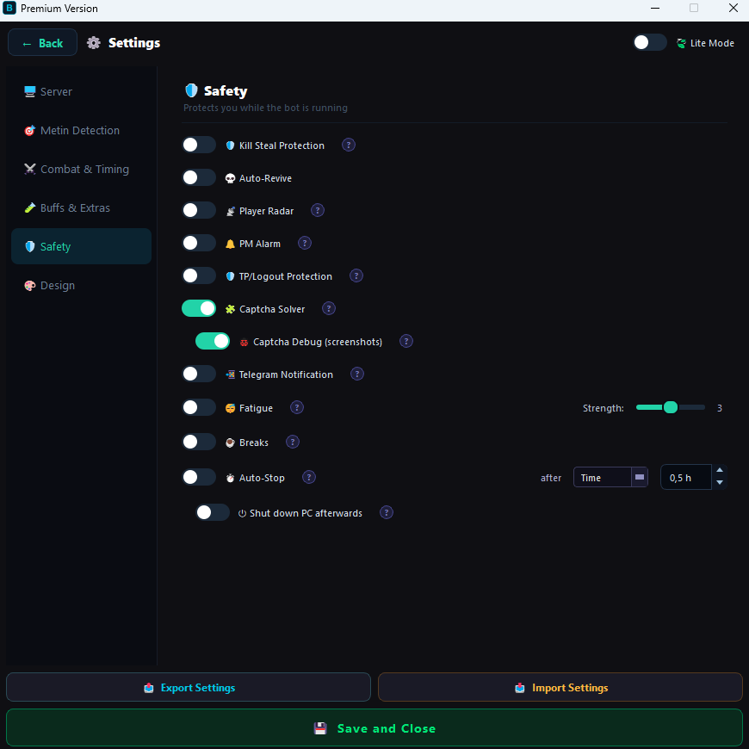Turn on the Breaks switch

point(199,442)
